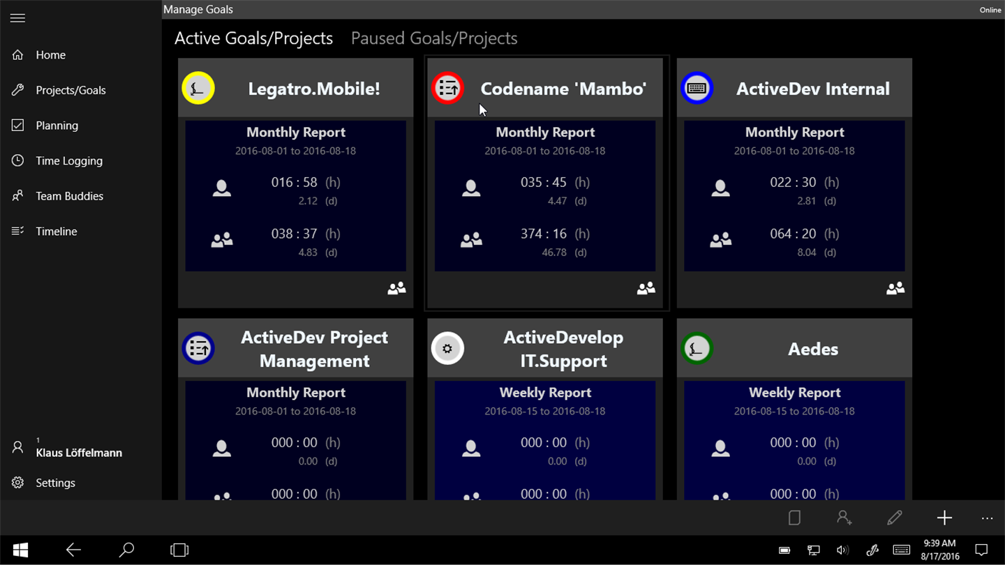Viewport: 1005px width, 565px height.
Task: Click the blue ActiveDev Internal keyboard icon
Action: [x=697, y=89]
